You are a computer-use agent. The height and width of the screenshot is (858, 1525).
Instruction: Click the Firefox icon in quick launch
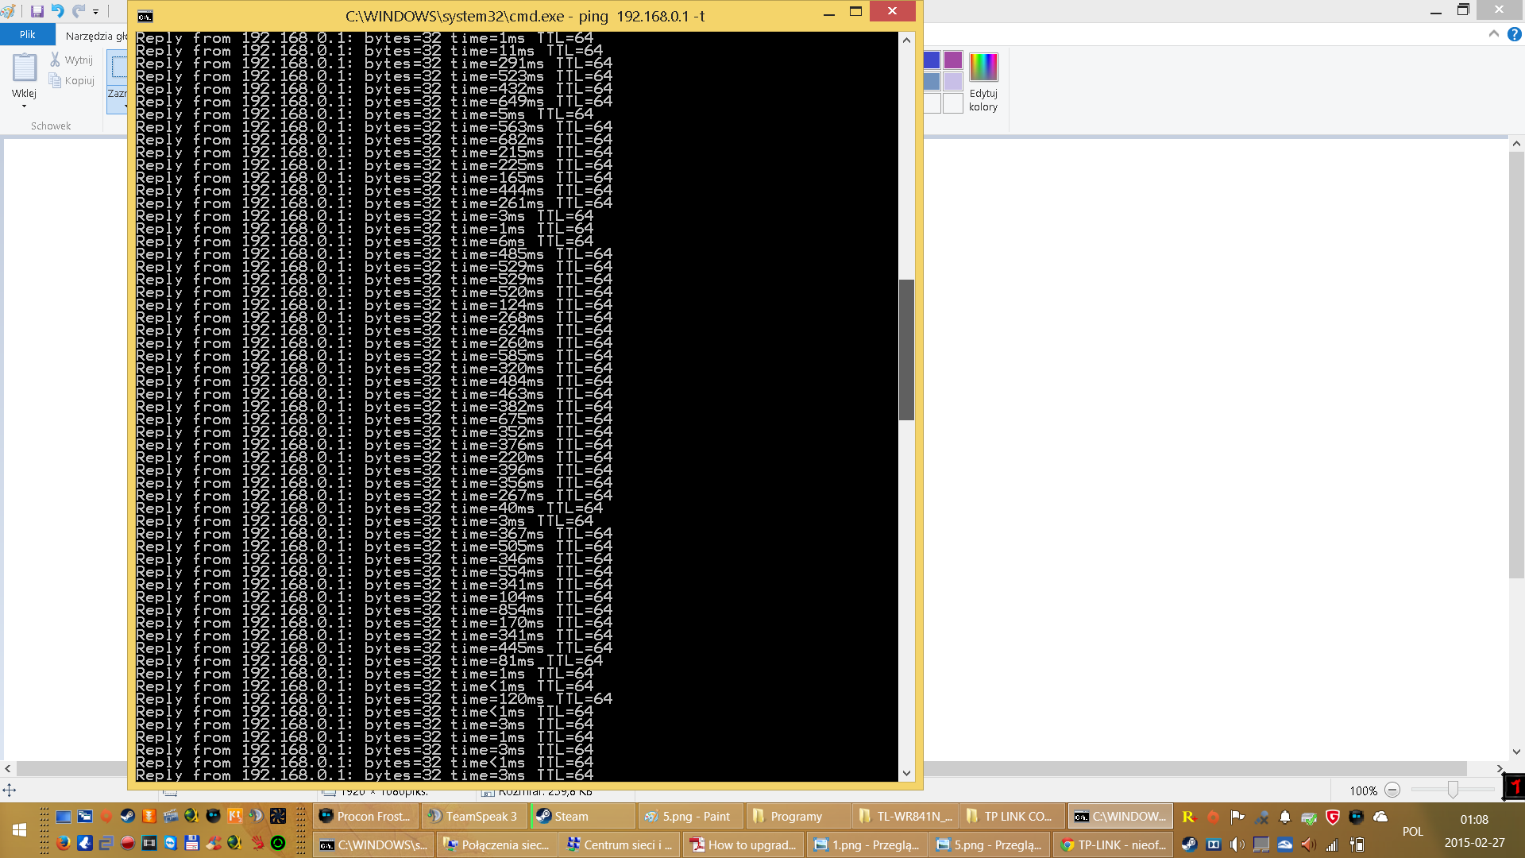tap(64, 843)
